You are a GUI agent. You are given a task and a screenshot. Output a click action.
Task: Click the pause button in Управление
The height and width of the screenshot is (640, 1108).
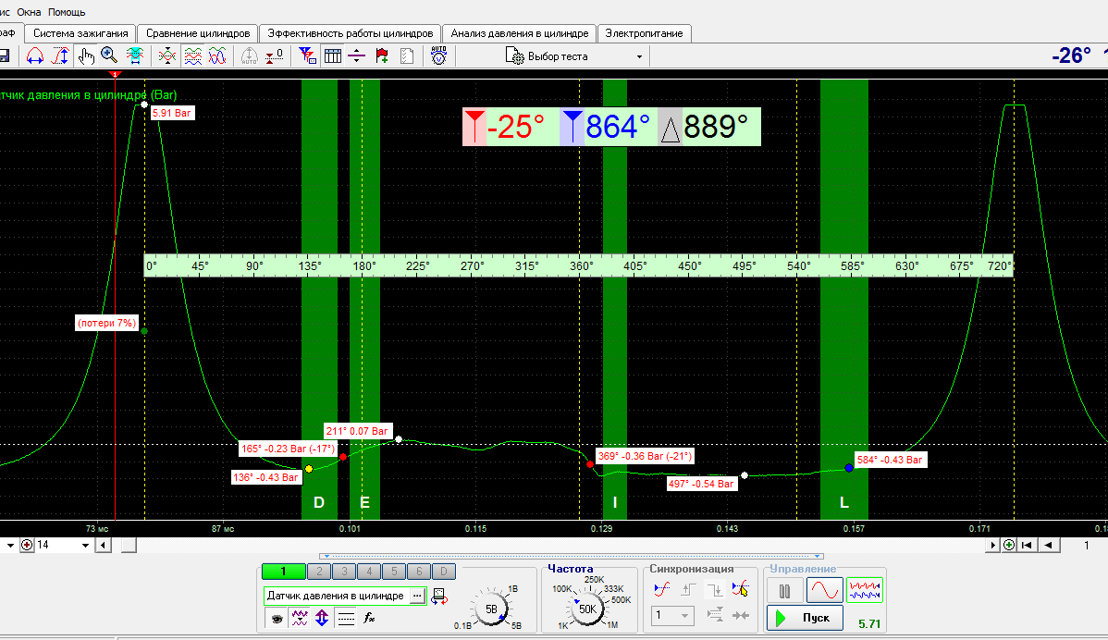[784, 590]
